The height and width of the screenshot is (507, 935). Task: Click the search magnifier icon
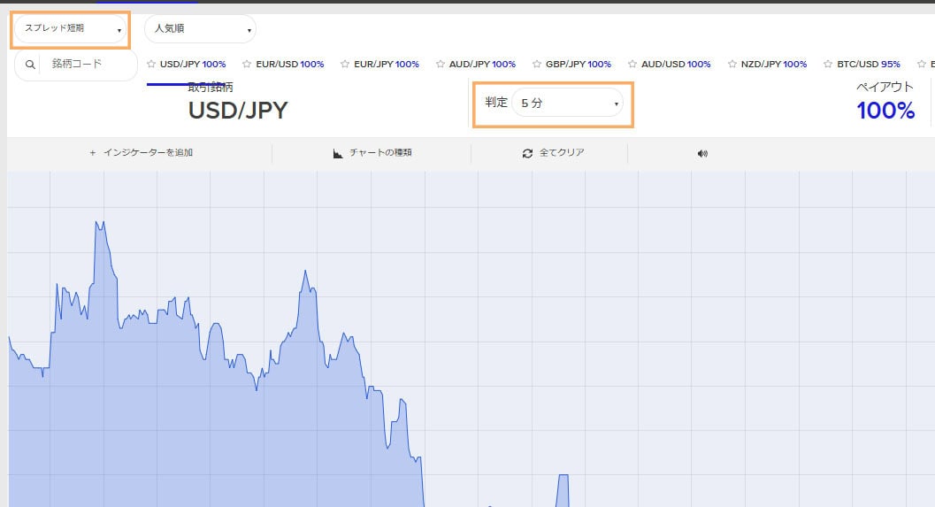(x=30, y=65)
